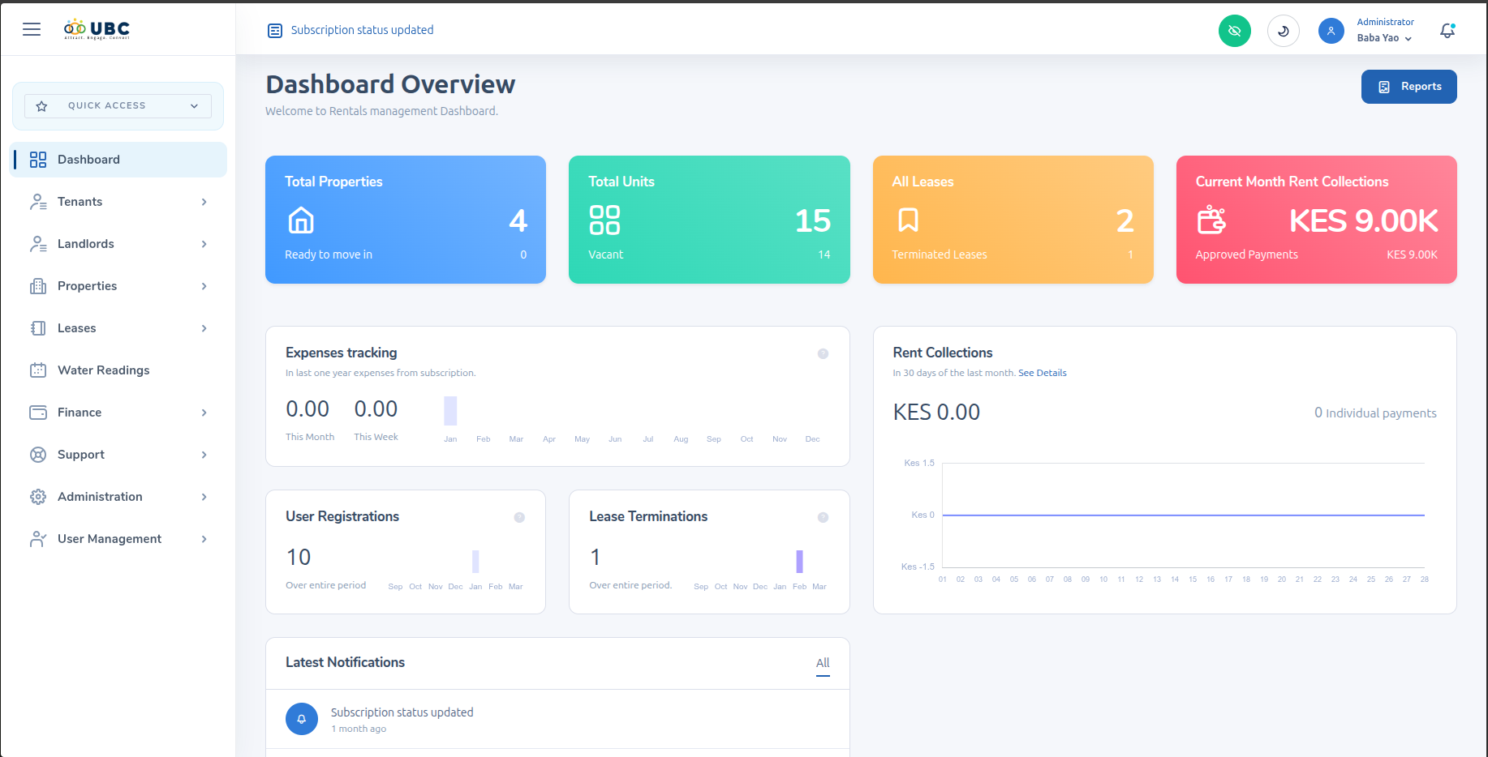The width and height of the screenshot is (1488, 757).
Task: Toggle dark mode with the moon button
Action: pyautogui.click(x=1283, y=30)
